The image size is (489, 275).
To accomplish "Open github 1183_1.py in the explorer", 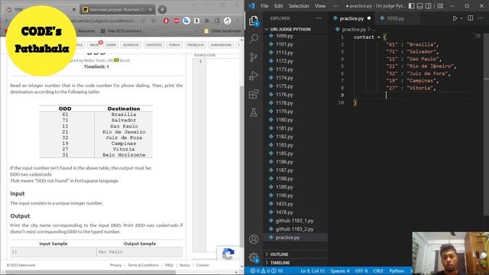I will coord(294,221).
